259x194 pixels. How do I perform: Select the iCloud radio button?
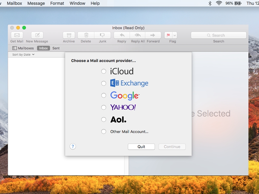(x=104, y=71)
